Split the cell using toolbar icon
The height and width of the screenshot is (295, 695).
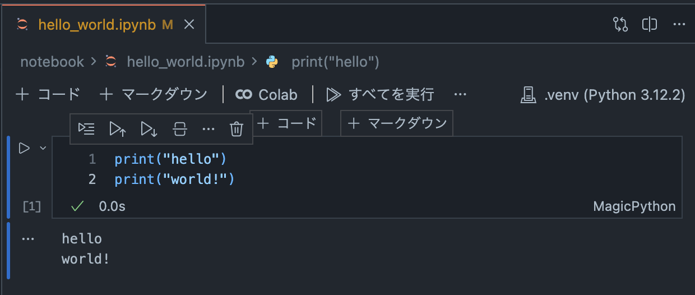(x=179, y=129)
